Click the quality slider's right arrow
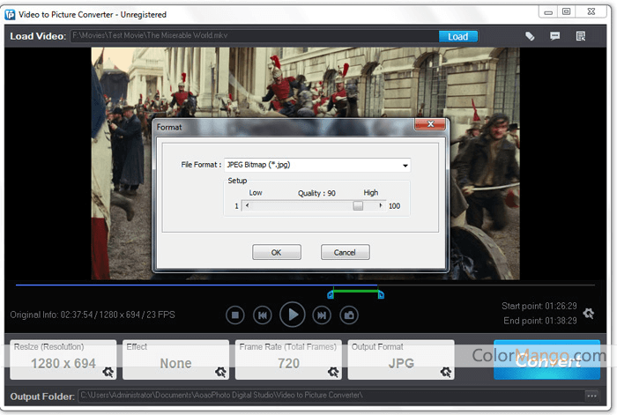617x415 pixels. tap(381, 205)
